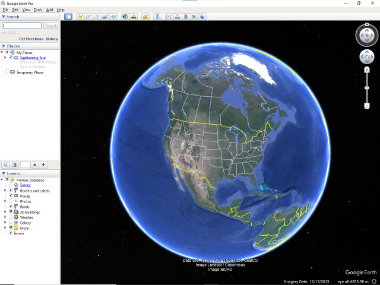
Task: Click the zoom slider handle
Action: (367, 88)
